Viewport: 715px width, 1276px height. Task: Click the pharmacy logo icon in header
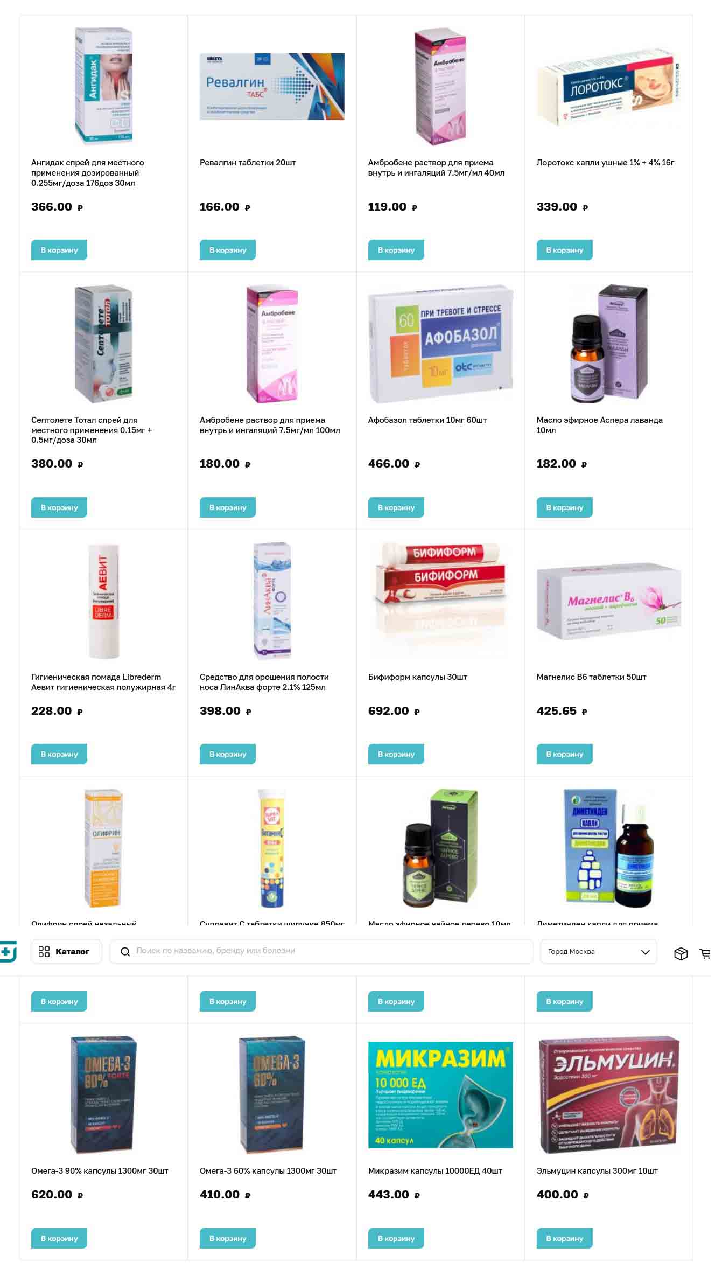pos(8,951)
